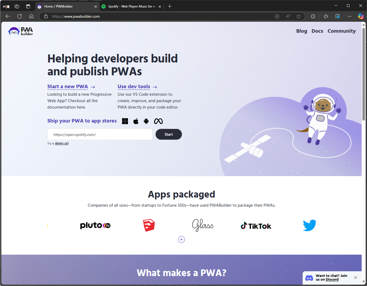Click the TikTok logo
367x286 pixels.
[x=256, y=226]
